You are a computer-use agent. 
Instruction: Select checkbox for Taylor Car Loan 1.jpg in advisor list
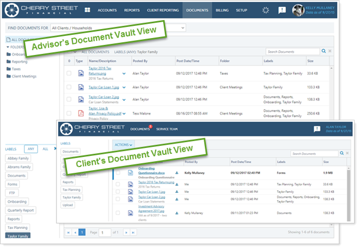pos(69,87)
